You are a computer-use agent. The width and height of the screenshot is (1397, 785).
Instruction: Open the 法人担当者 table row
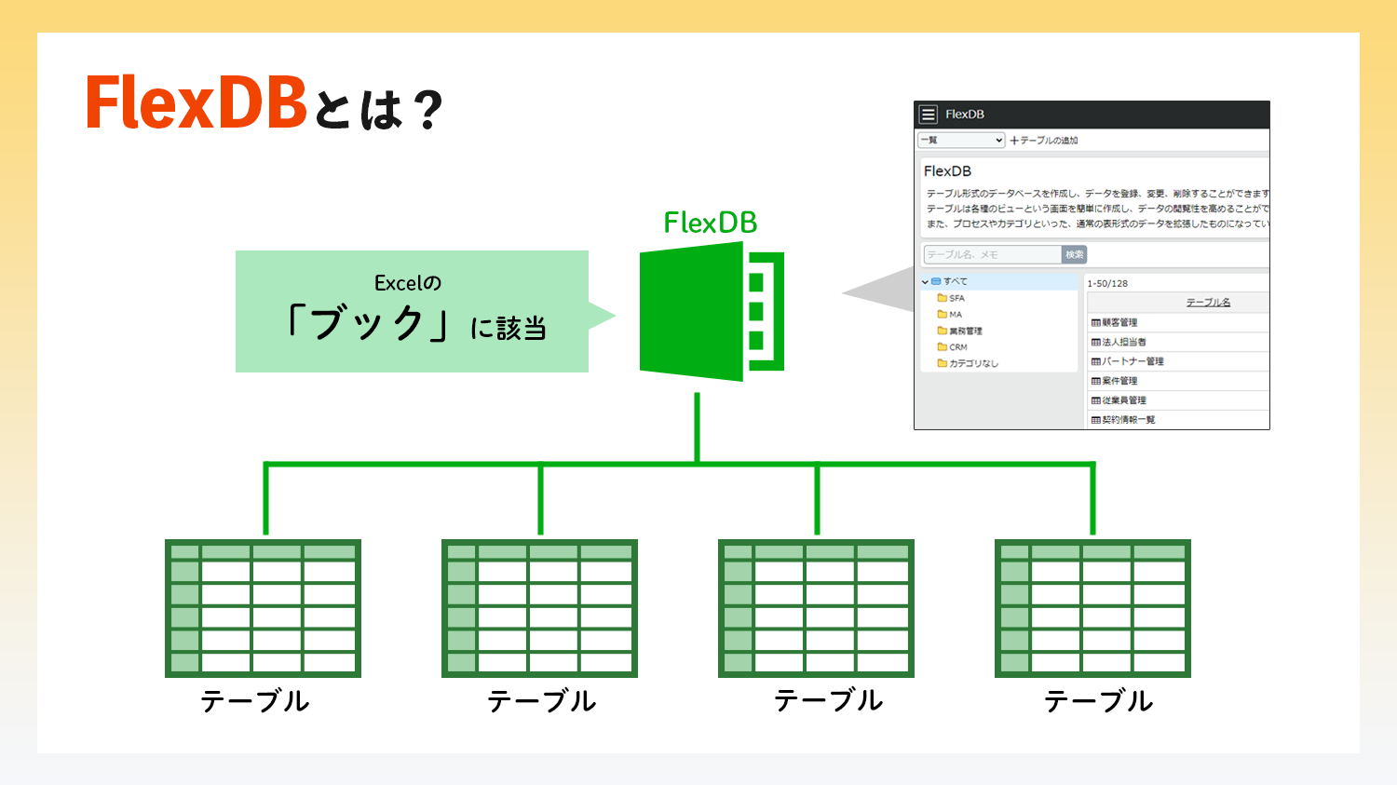[1178, 342]
